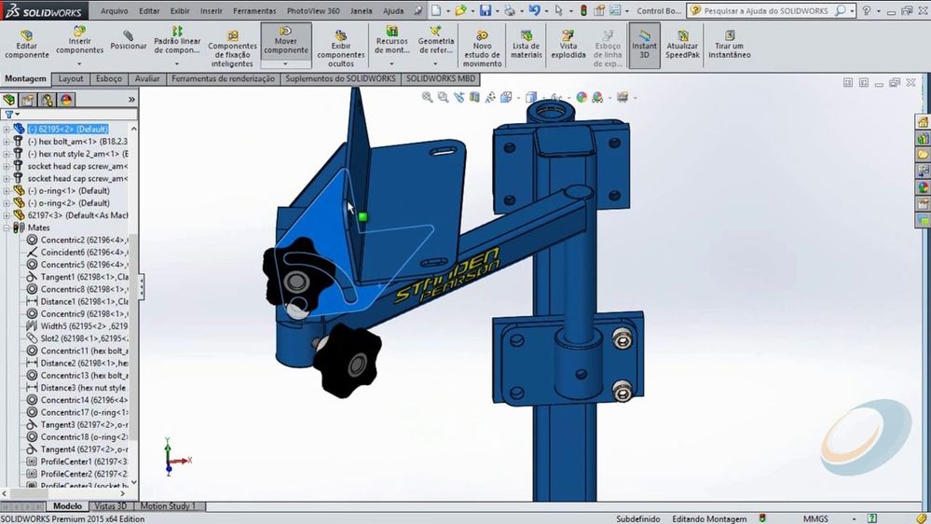Start a Novo estudo de movimento
This screenshot has height=524, width=931.
click(482, 48)
